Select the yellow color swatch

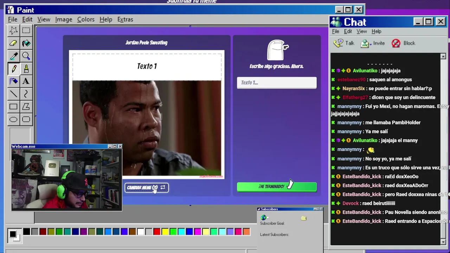point(165,232)
